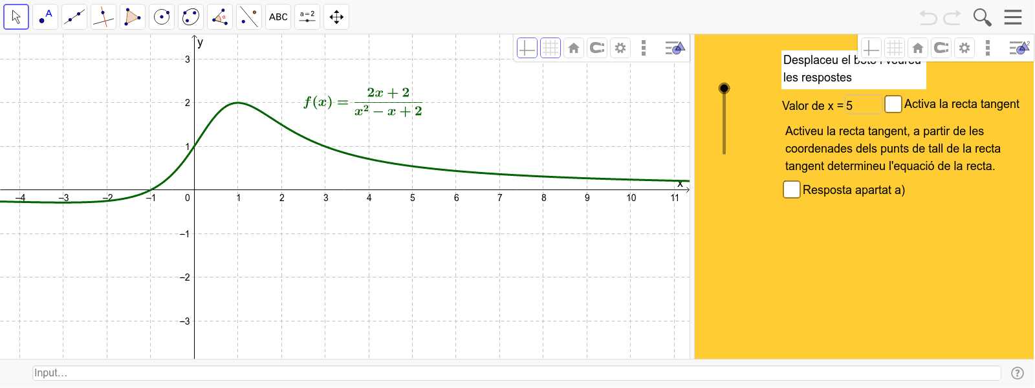Click the Input bar field
Viewport: 1035px width, 388px height.
point(517,373)
